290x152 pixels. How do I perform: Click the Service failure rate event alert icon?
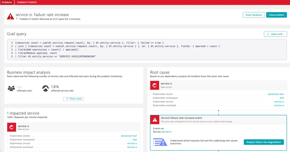(155, 120)
